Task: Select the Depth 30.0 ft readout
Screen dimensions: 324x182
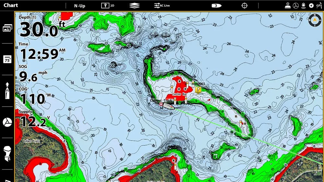Action: [42, 27]
